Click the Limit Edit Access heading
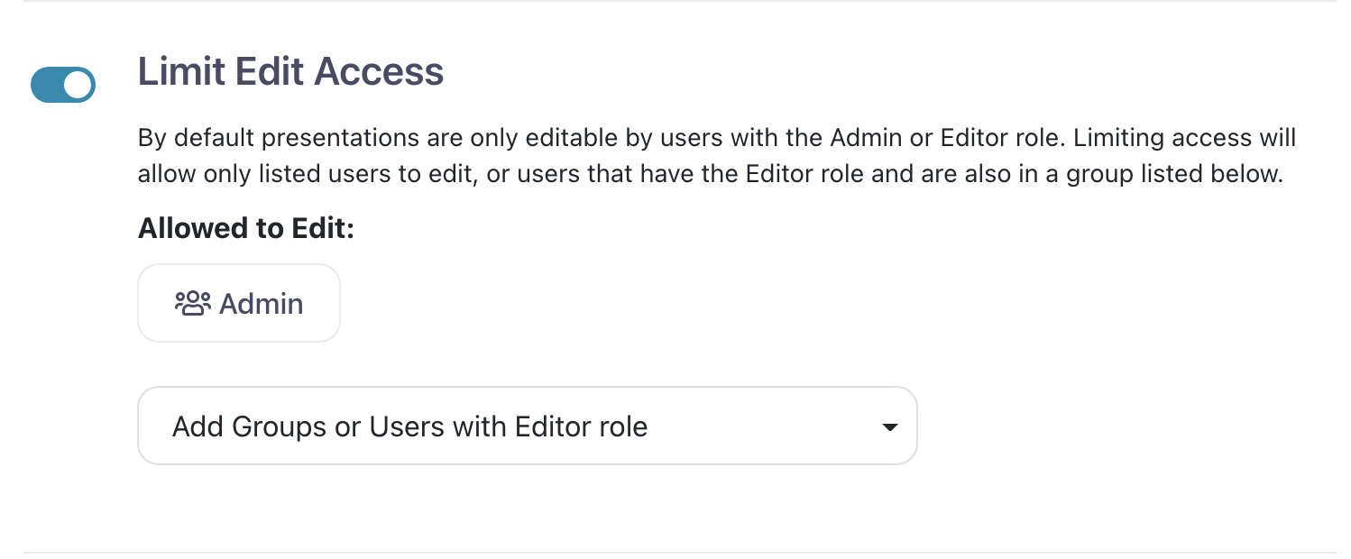The height and width of the screenshot is (559, 1351). click(x=290, y=71)
